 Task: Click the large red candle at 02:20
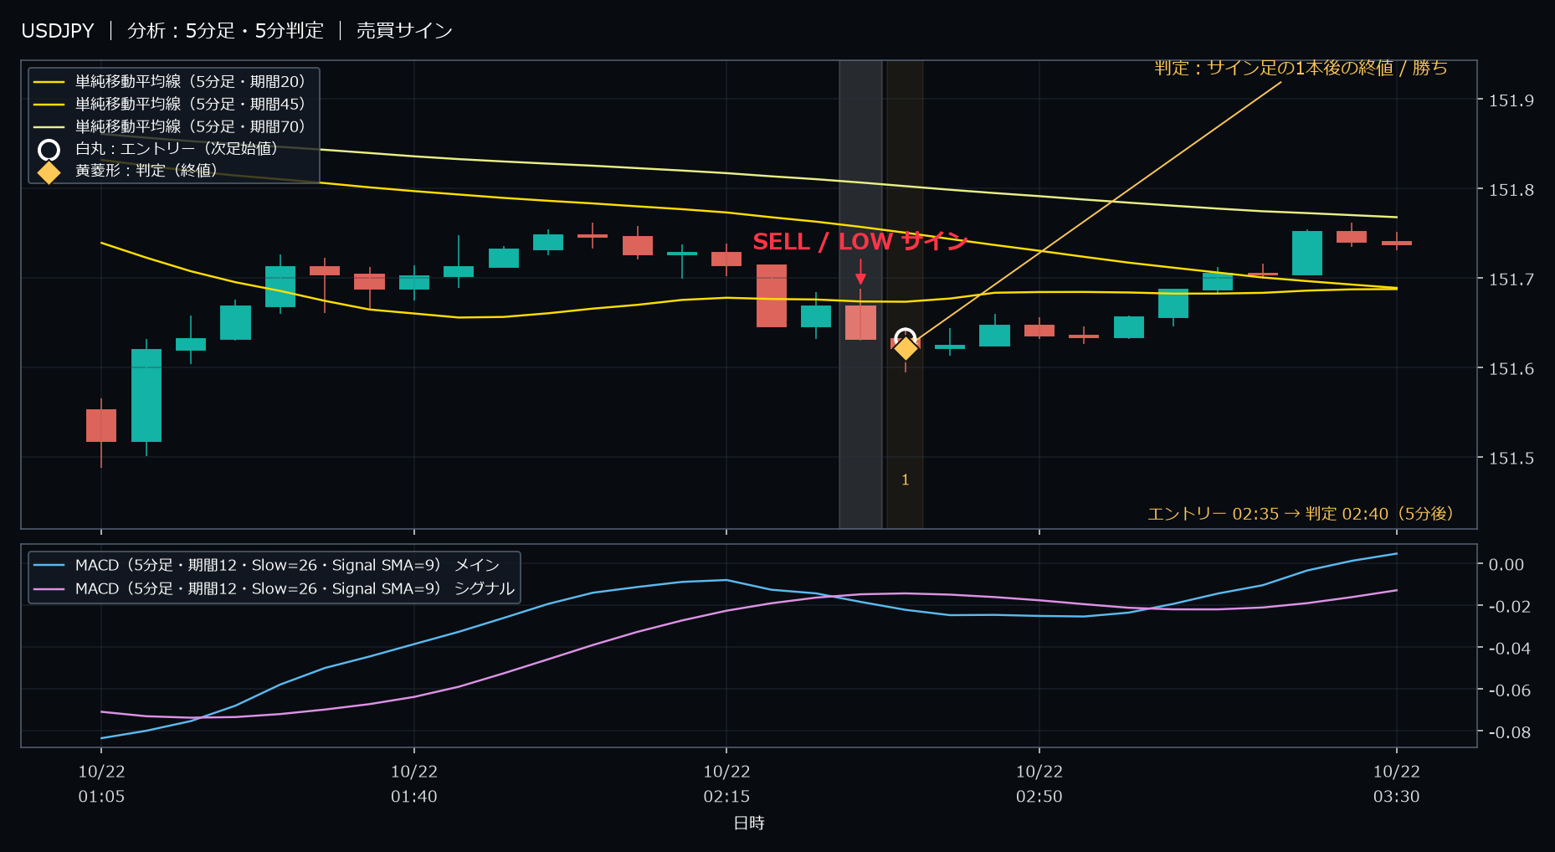coord(772,295)
